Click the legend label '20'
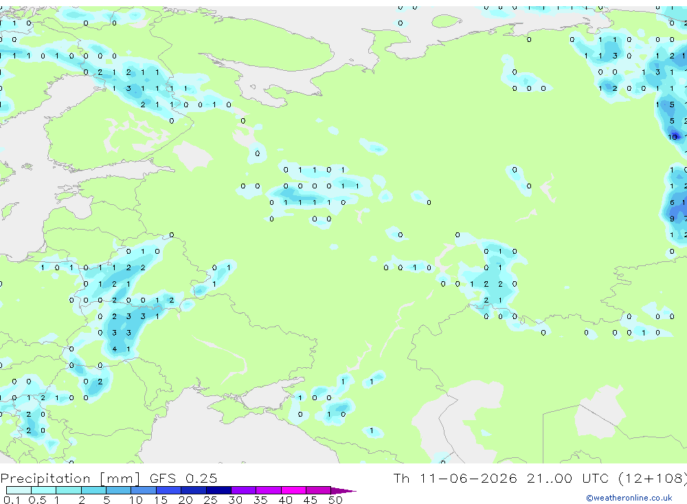Screen dimensions: 687x504 point(185,500)
